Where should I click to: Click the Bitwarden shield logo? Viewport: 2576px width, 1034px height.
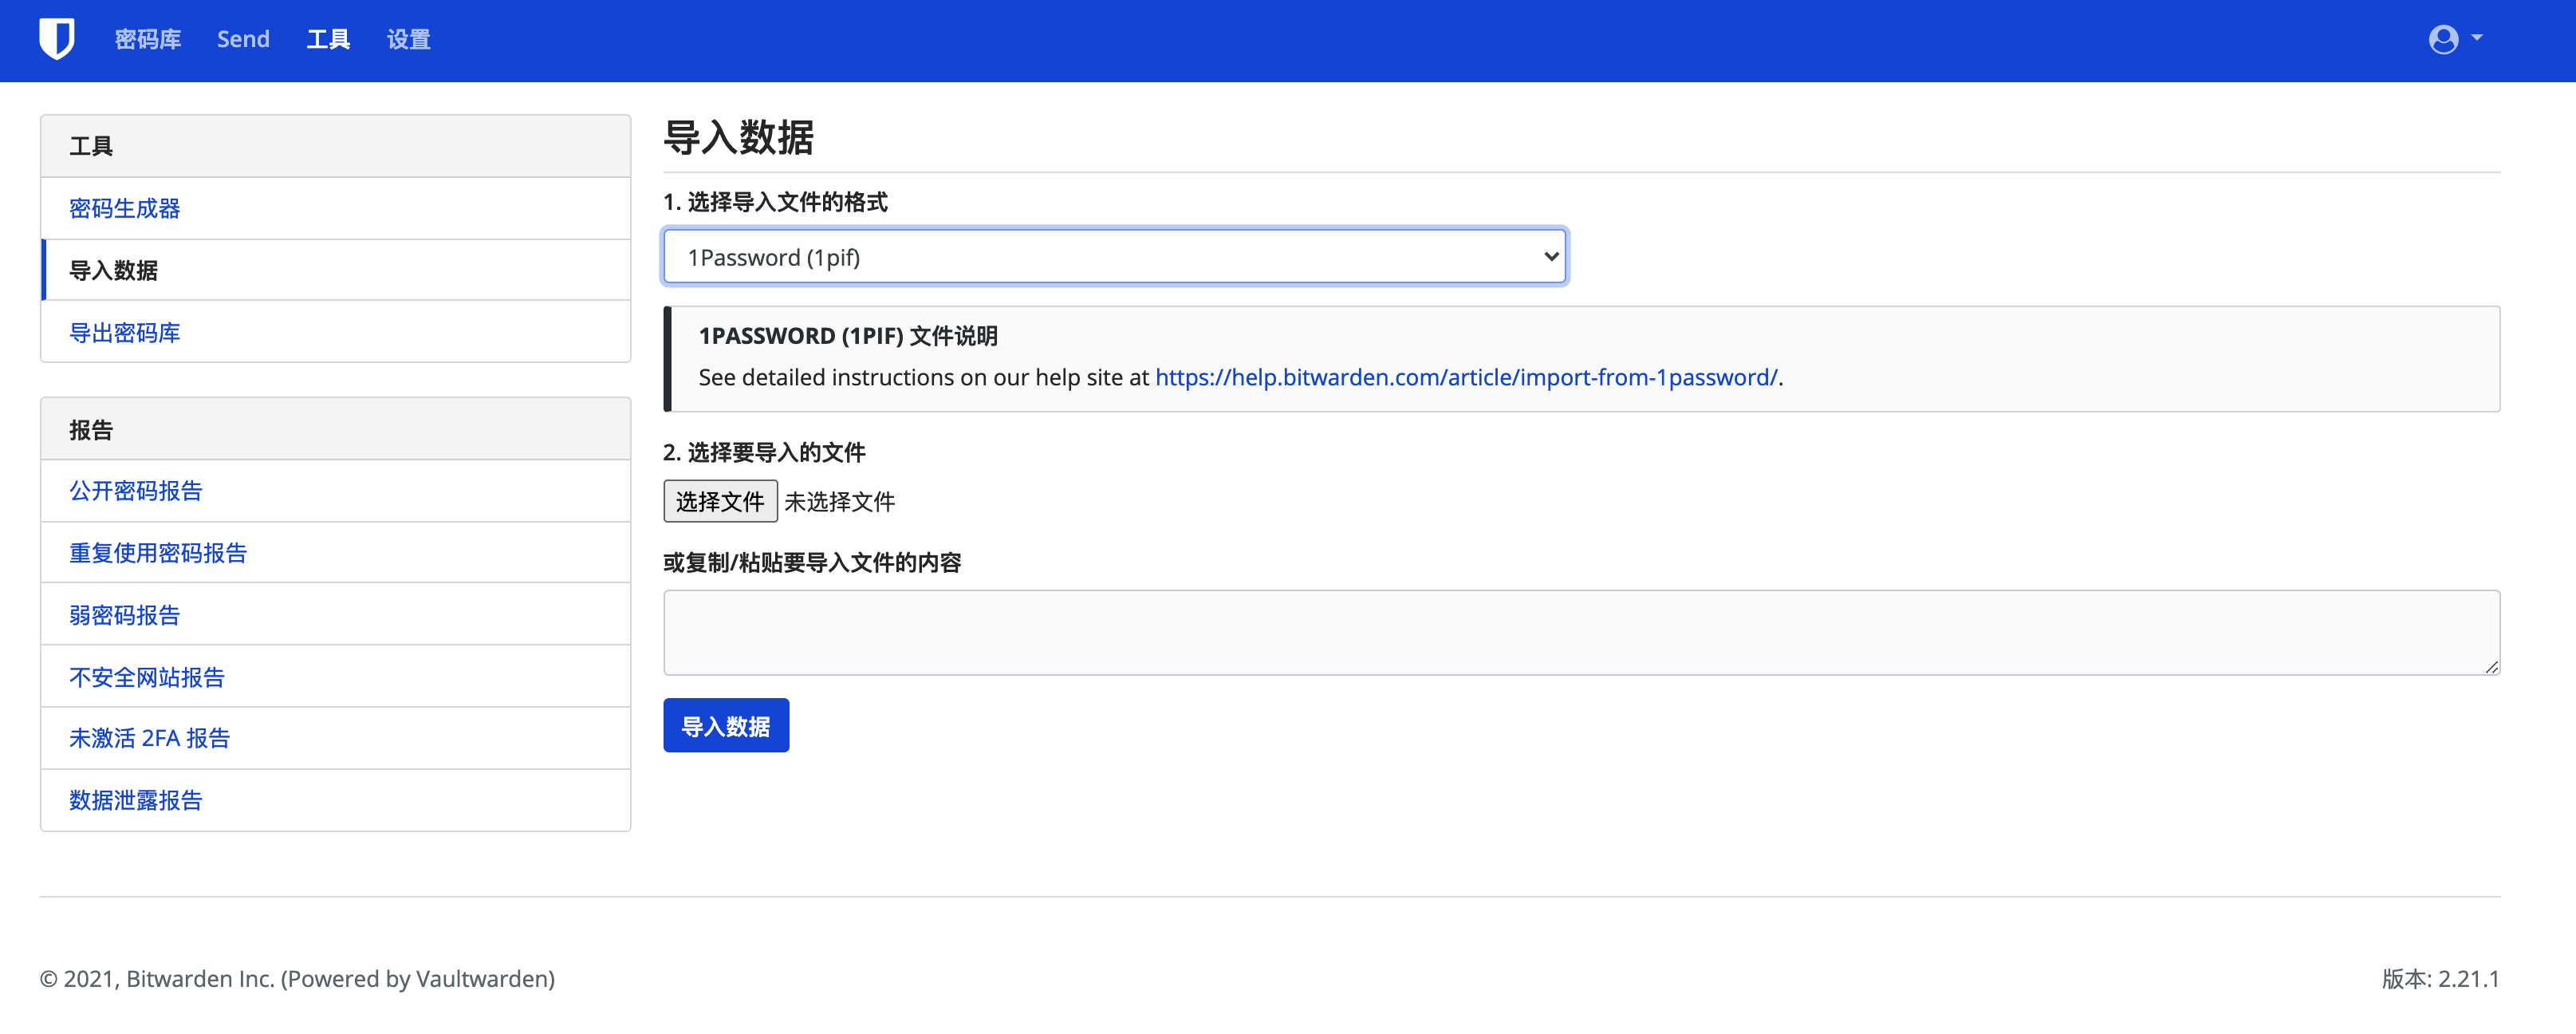coord(57,39)
